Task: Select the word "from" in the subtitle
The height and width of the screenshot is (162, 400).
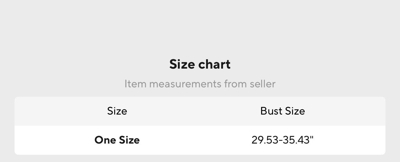Action: tap(236, 84)
